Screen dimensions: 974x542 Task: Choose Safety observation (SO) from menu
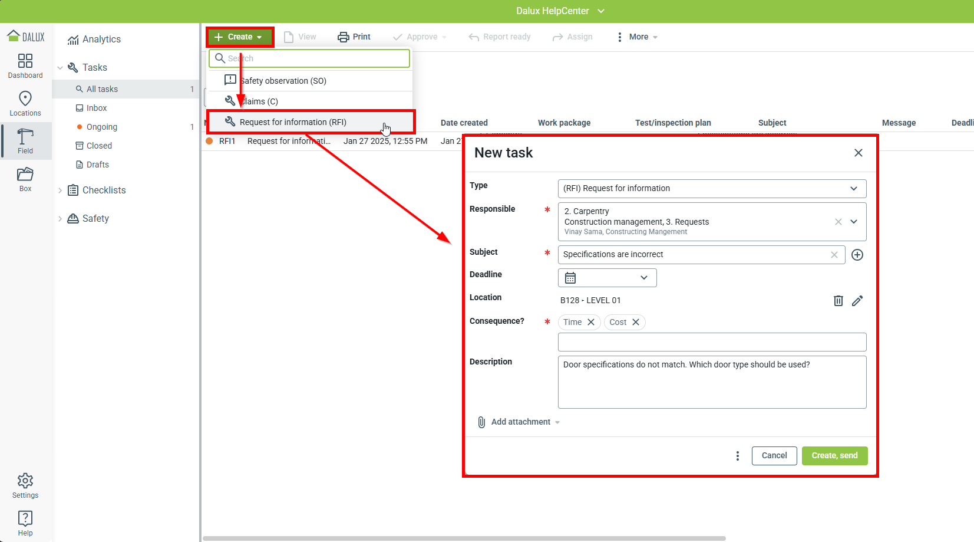(283, 81)
